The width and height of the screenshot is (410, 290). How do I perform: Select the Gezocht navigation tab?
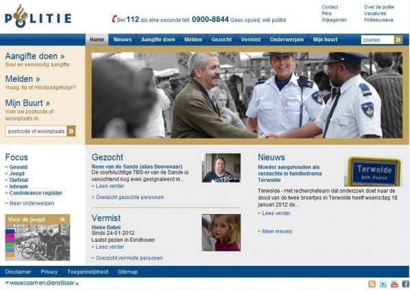[x=221, y=40]
